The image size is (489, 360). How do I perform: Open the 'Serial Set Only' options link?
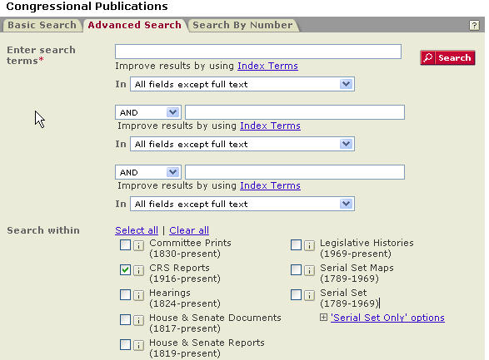coord(387,318)
